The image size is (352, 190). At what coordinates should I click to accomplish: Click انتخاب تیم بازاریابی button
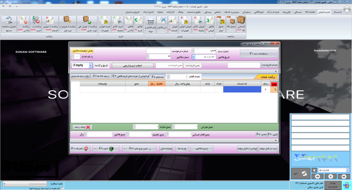133,65
